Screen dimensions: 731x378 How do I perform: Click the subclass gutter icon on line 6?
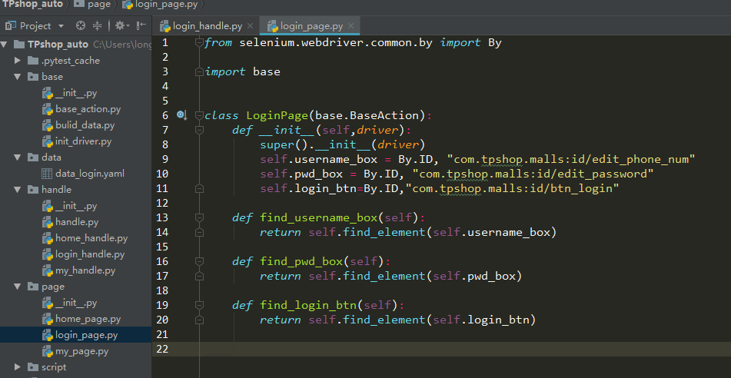coord(181,115)
